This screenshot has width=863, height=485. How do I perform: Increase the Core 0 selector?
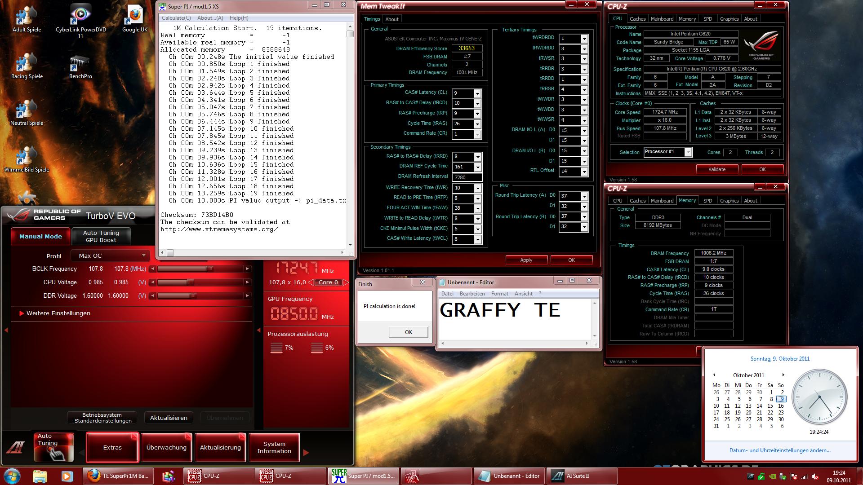pyautogui.click(x=345, y=282)
